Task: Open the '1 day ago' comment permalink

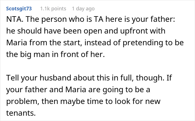Action: [x=83, y=9]
